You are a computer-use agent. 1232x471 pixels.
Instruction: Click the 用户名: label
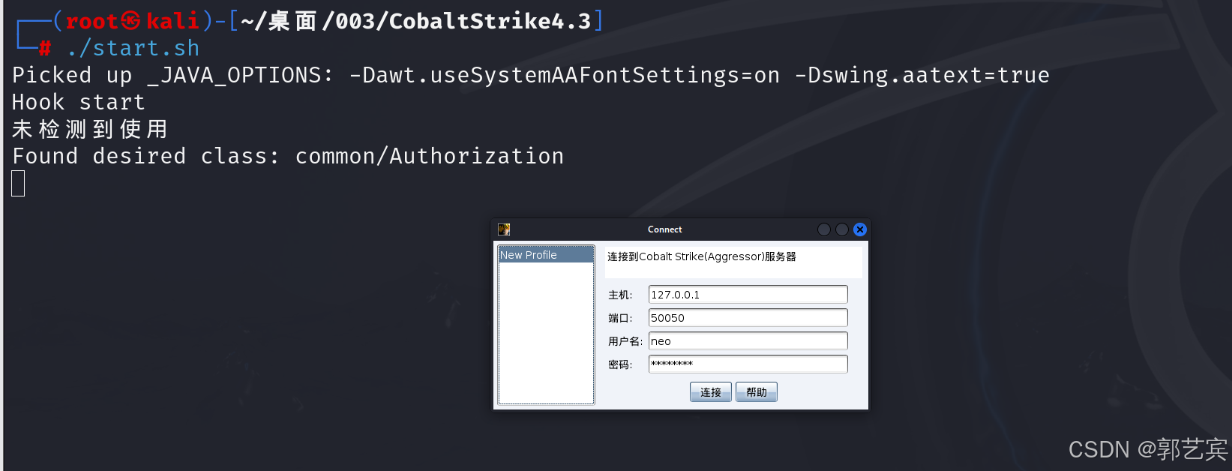point(625,342)
